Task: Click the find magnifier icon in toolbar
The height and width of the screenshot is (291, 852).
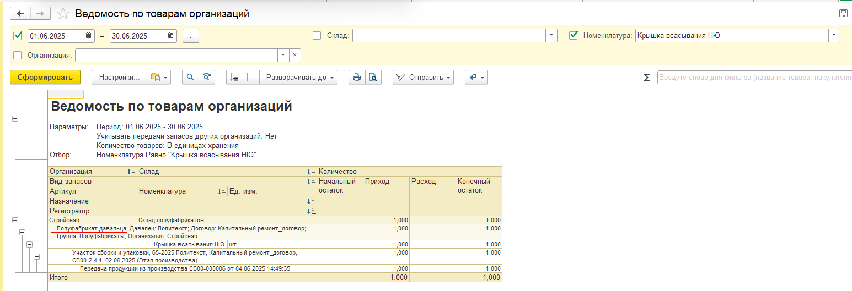Action: click(x=190, y=78)
